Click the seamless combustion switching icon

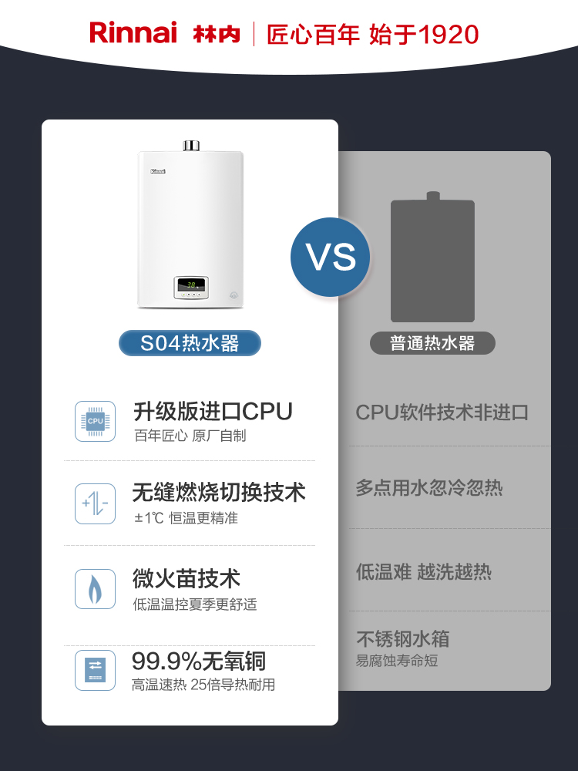[96, 503]
